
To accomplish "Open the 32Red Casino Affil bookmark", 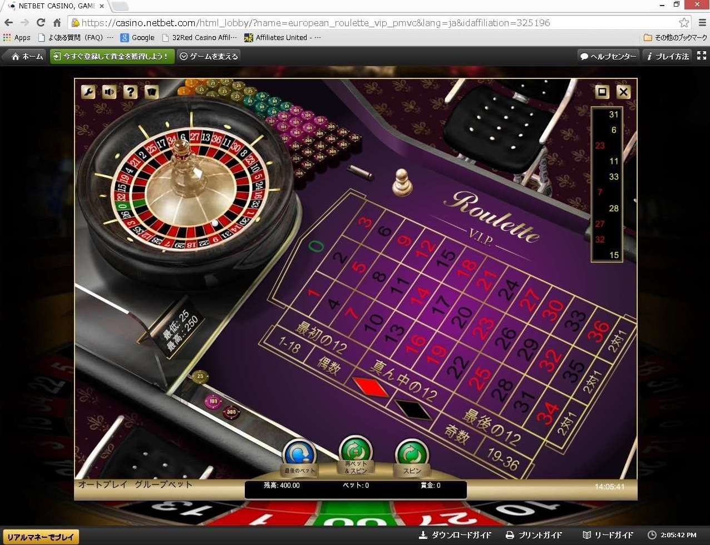I will (x=199, y=38).
